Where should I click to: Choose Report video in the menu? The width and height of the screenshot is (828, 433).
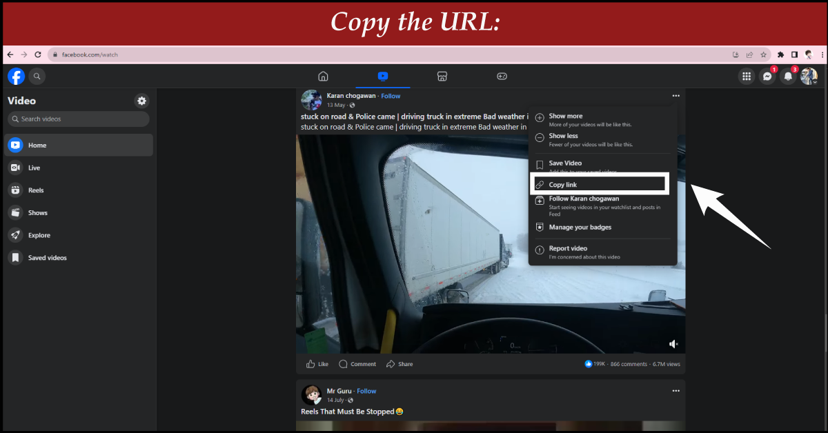point(568,248)
